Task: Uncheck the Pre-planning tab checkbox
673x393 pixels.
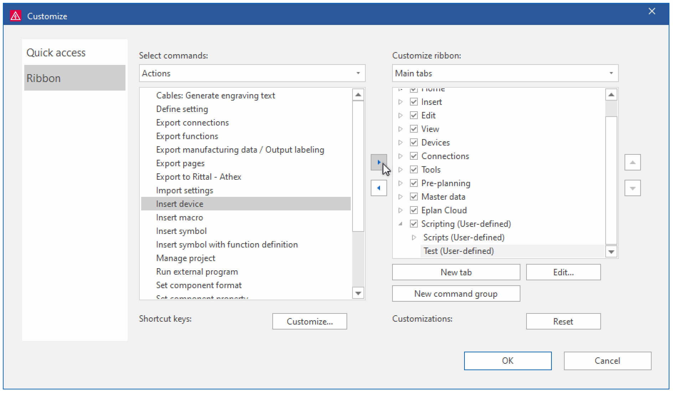Action: 413,183
